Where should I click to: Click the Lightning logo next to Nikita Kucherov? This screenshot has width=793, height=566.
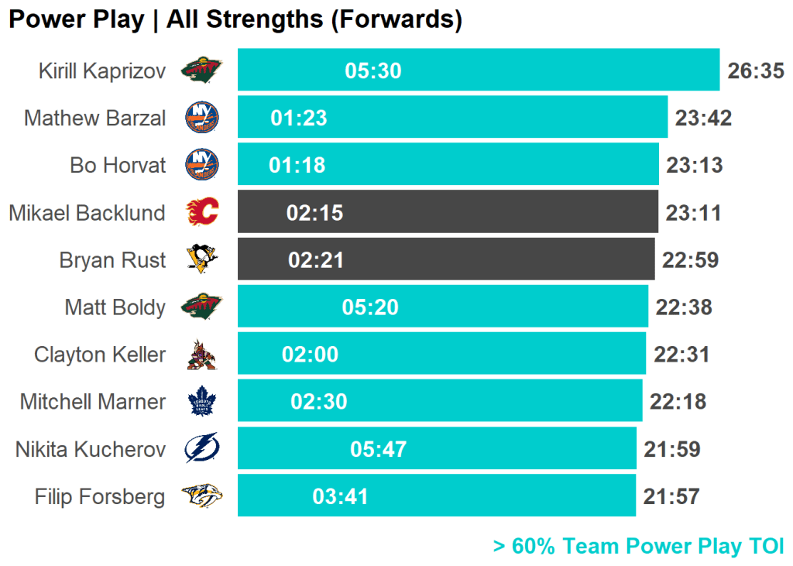tap(201, 449)
